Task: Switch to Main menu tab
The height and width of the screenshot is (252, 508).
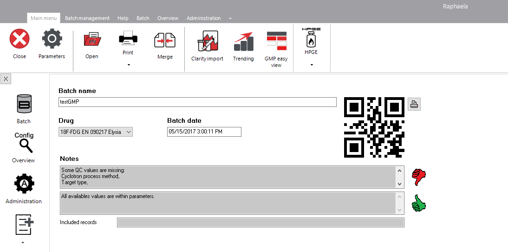Action: point(44,18)
